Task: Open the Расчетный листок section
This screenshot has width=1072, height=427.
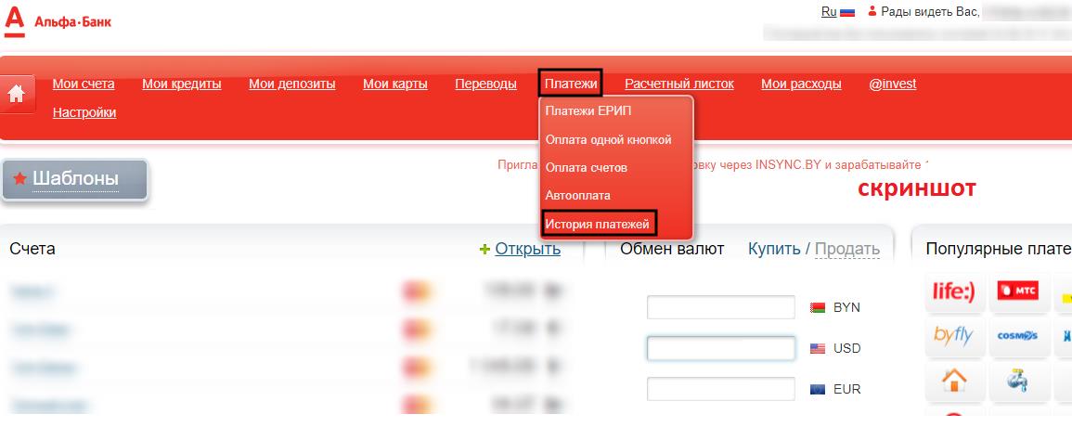Action: click(679, 84)
